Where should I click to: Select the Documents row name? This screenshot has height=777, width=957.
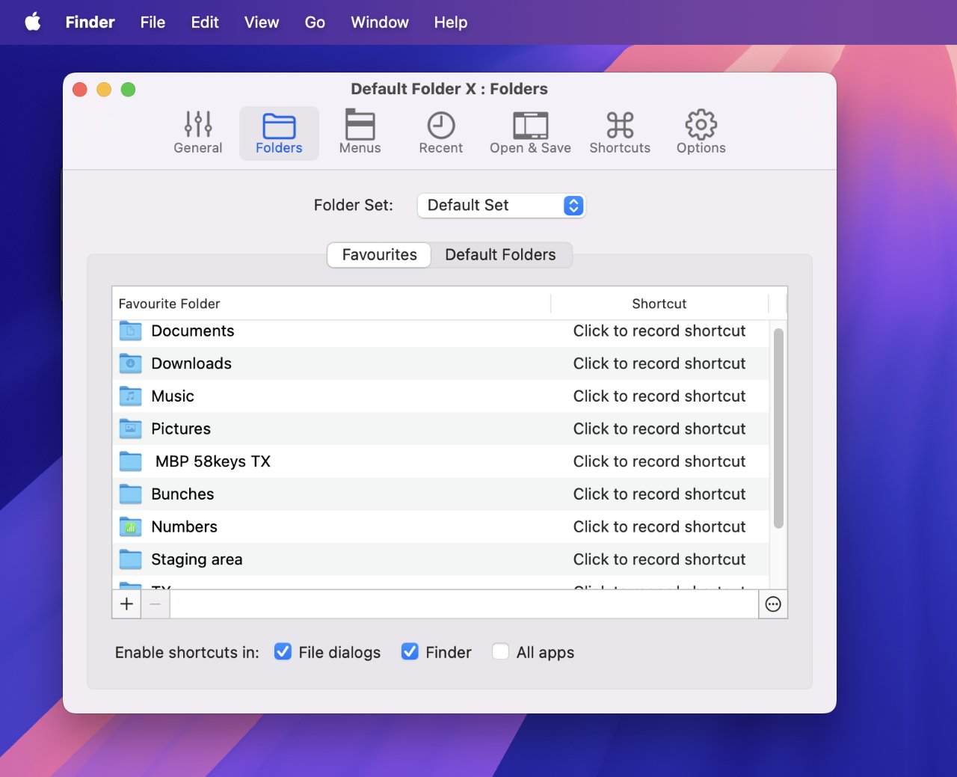tap(193, 331)
